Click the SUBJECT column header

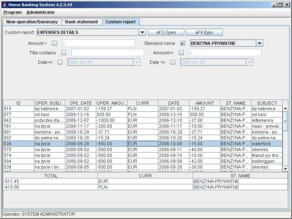(267, 103)
